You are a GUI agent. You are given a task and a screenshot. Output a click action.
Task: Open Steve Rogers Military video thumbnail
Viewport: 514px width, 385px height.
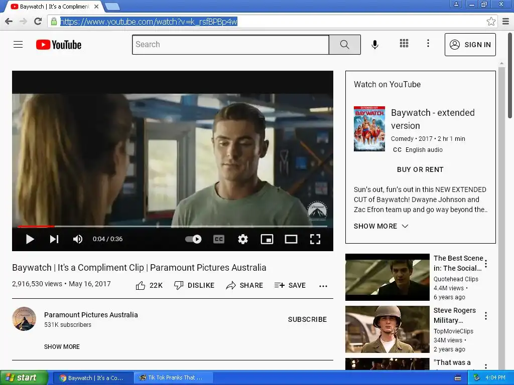387,329
